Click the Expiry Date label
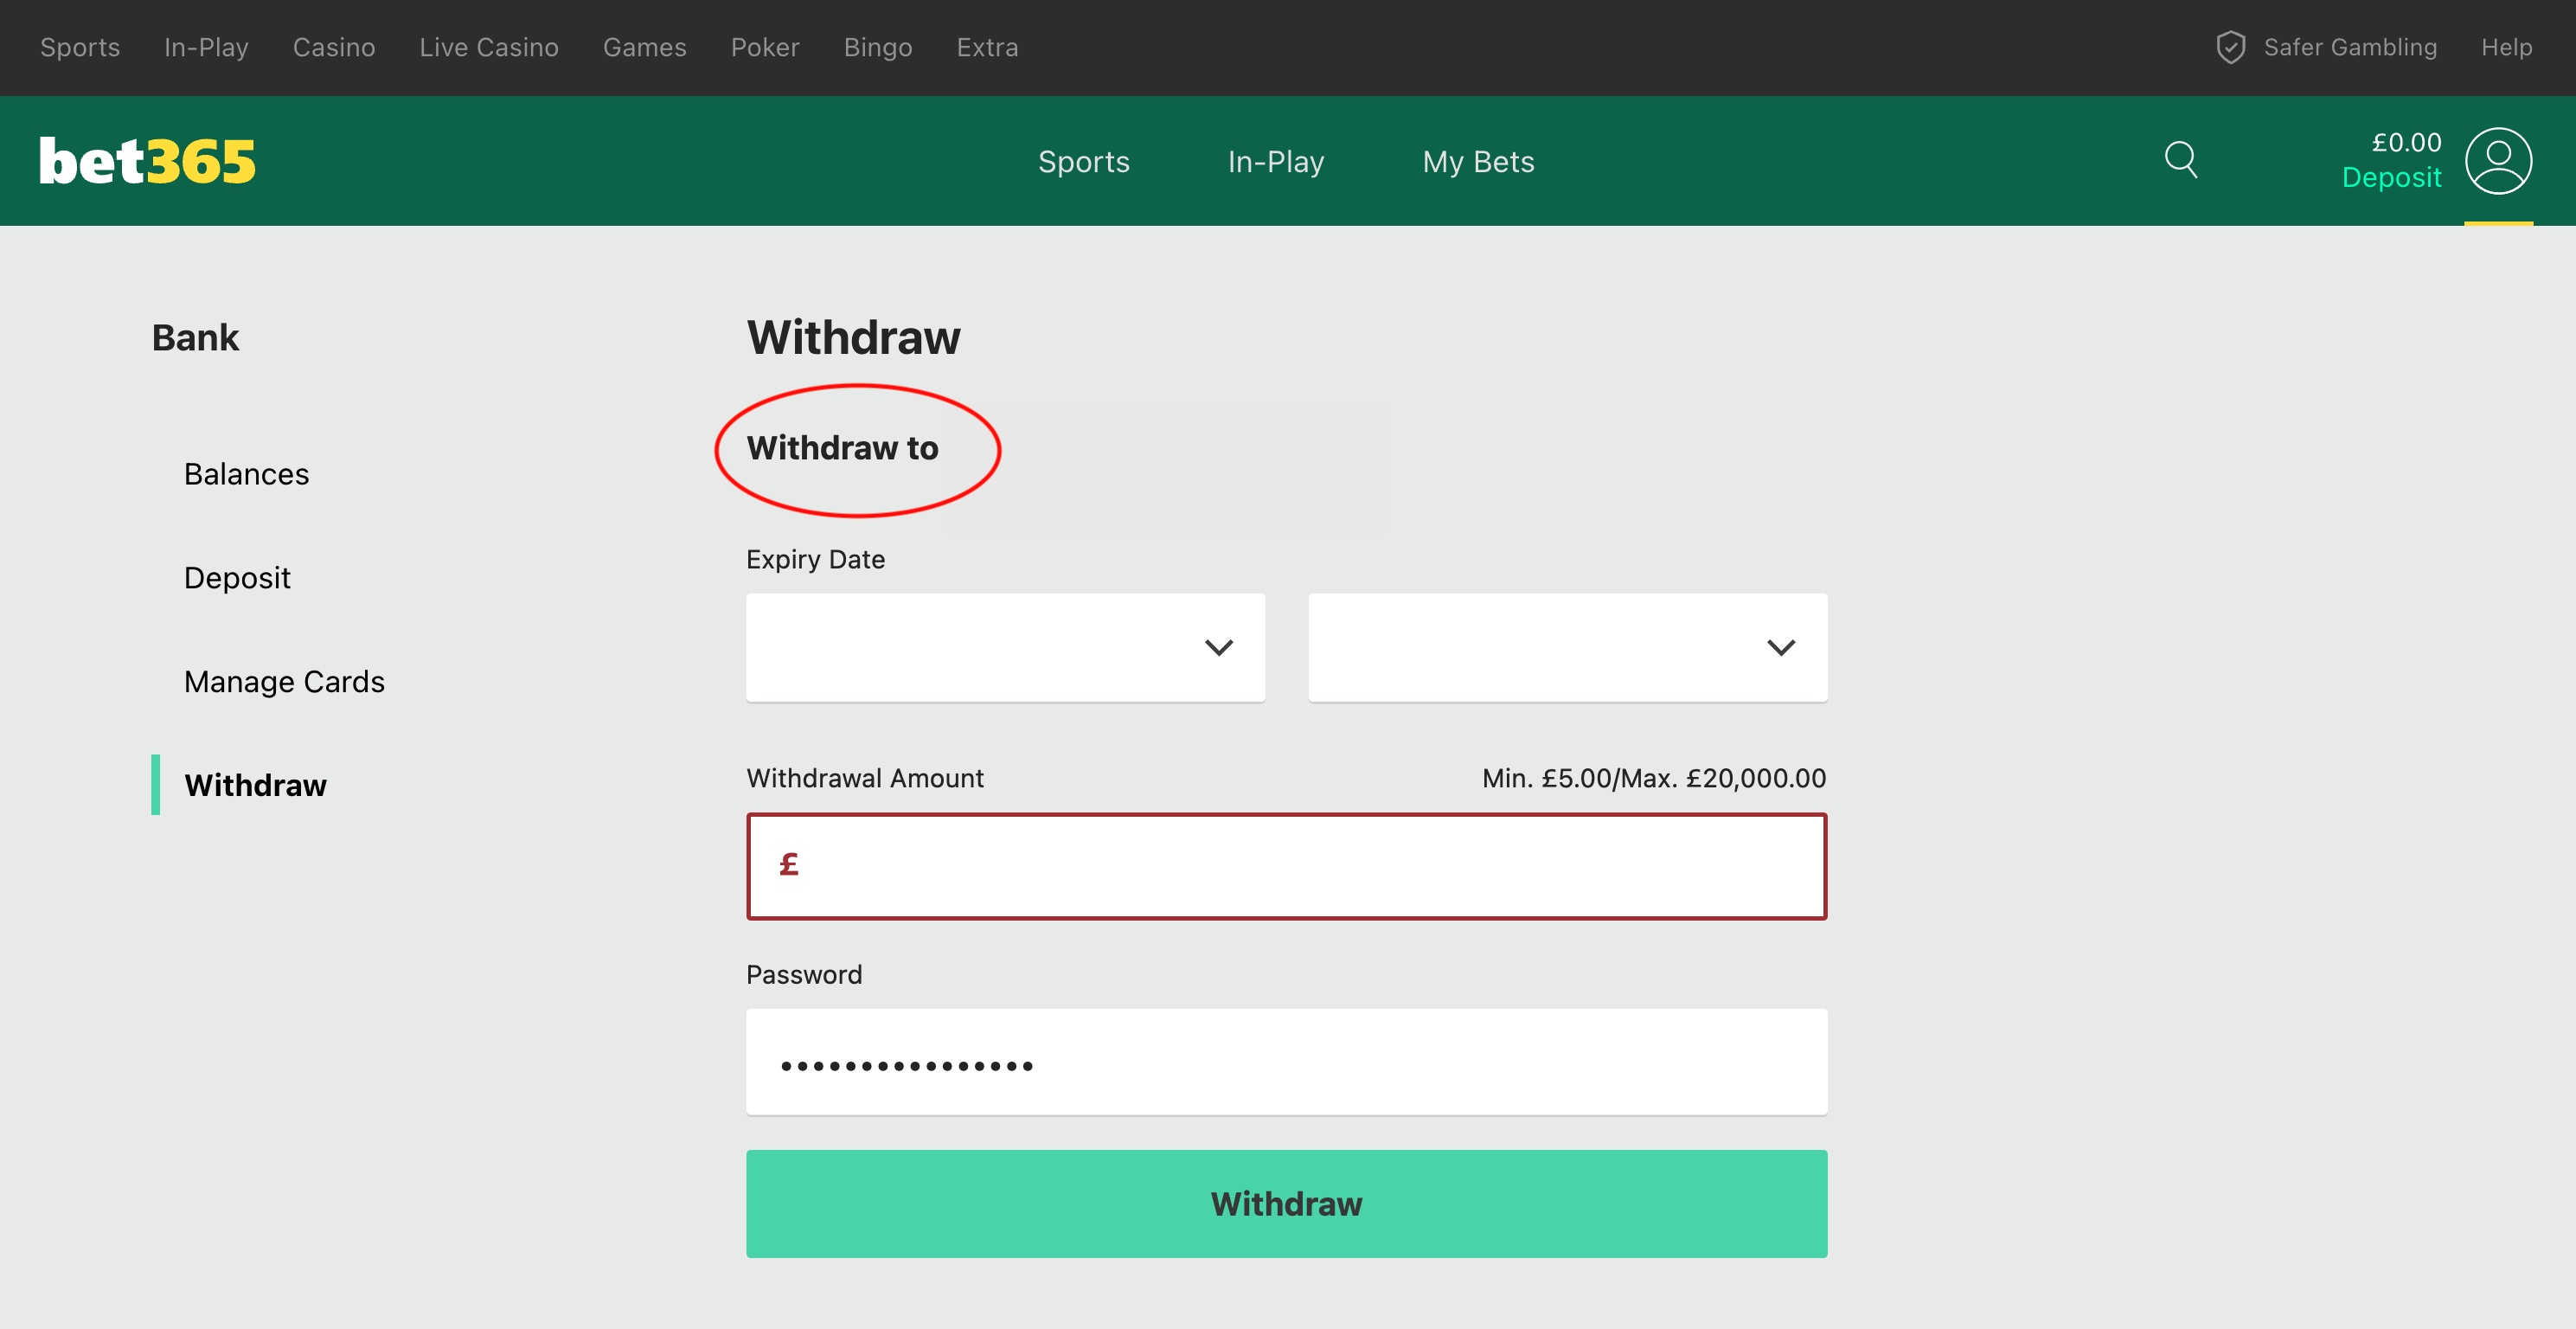 tap(815, 560)
